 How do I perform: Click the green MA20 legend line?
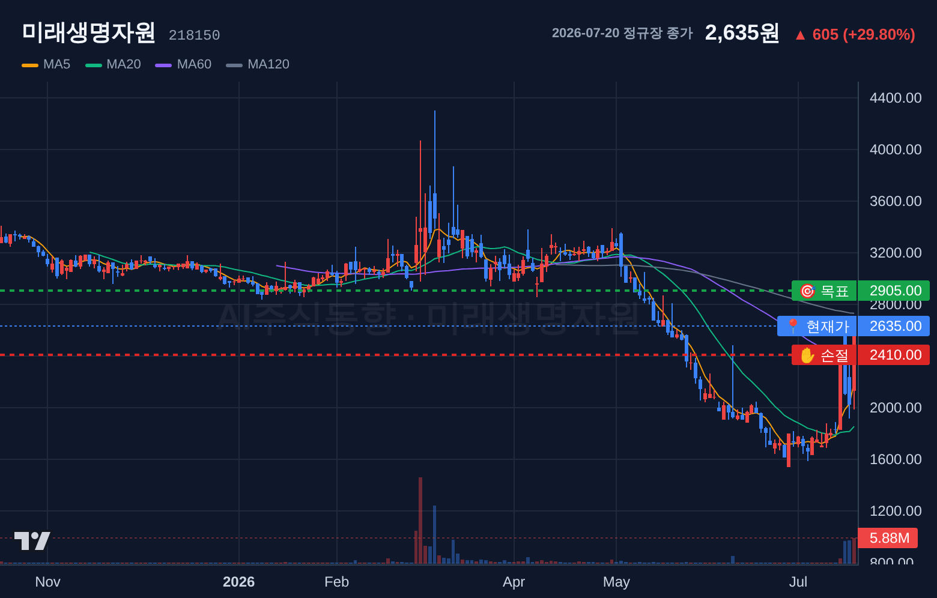pyautogui.click(x=94, y=65)
